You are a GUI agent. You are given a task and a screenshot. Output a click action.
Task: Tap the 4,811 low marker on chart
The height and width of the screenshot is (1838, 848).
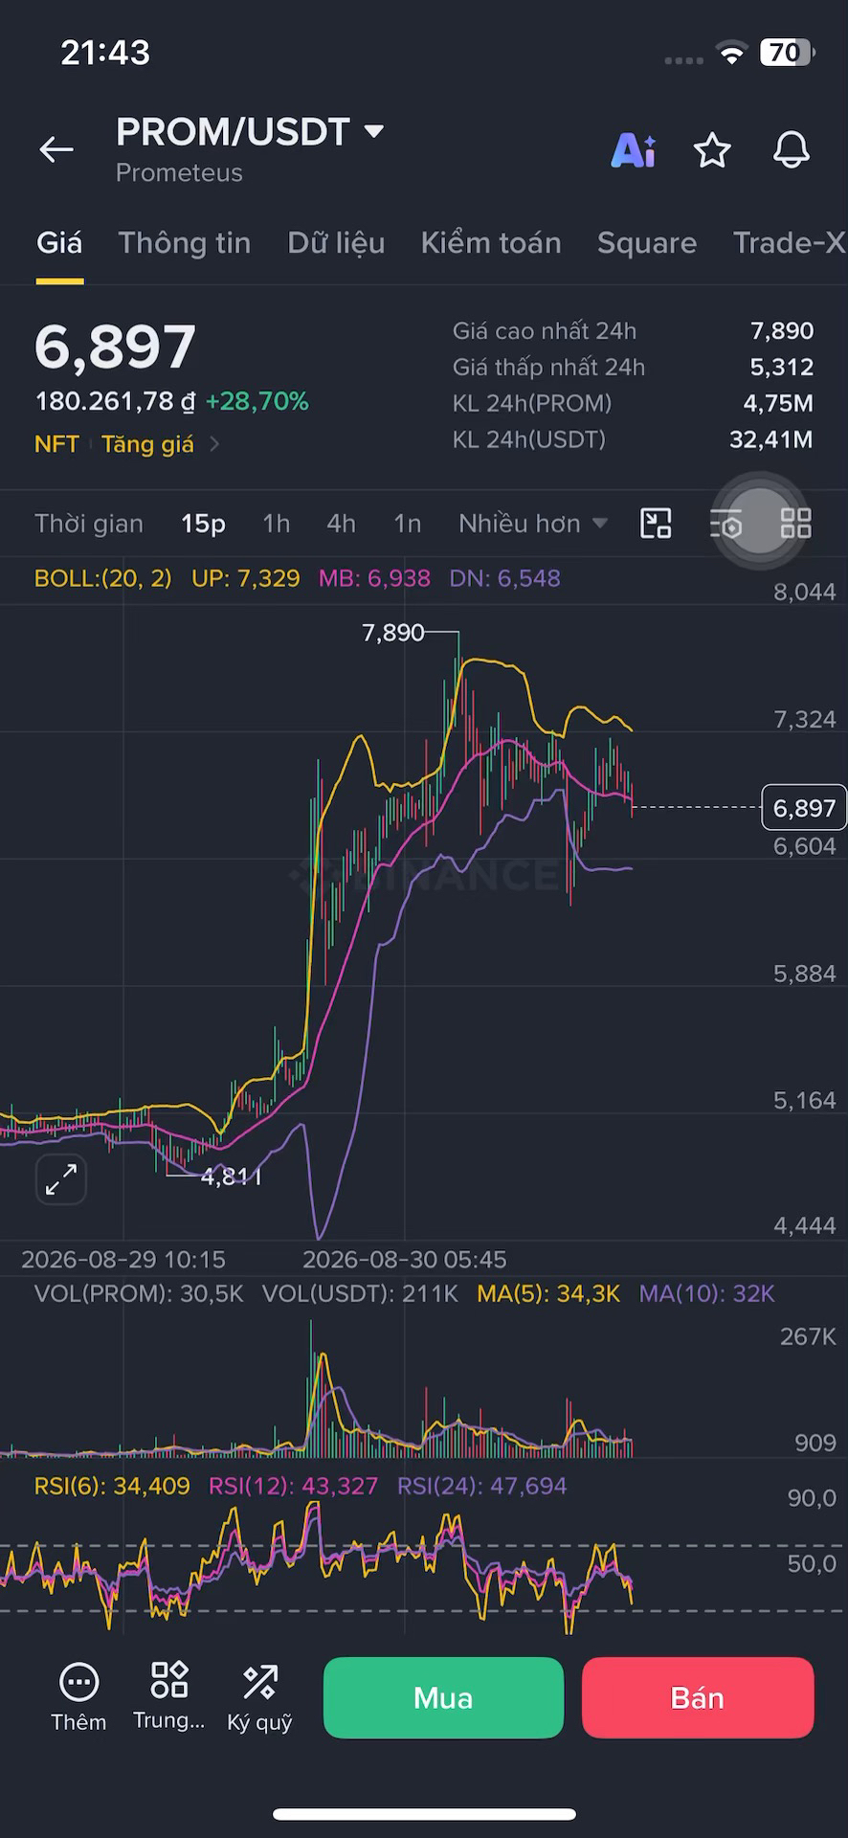[x=230, y=1176]
